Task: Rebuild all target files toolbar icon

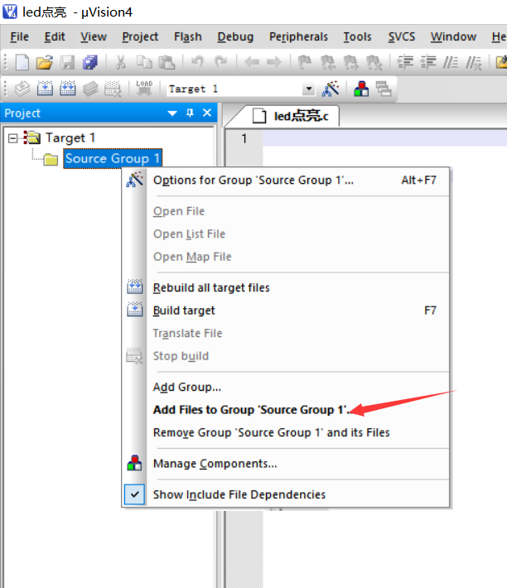Action: [67, 89]
